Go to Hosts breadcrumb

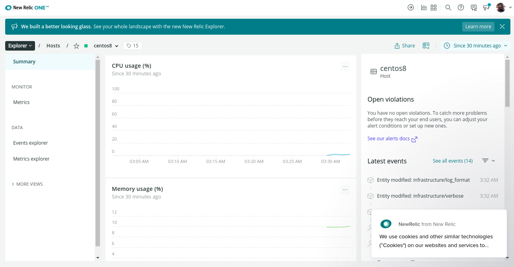[x=53, y=46]
